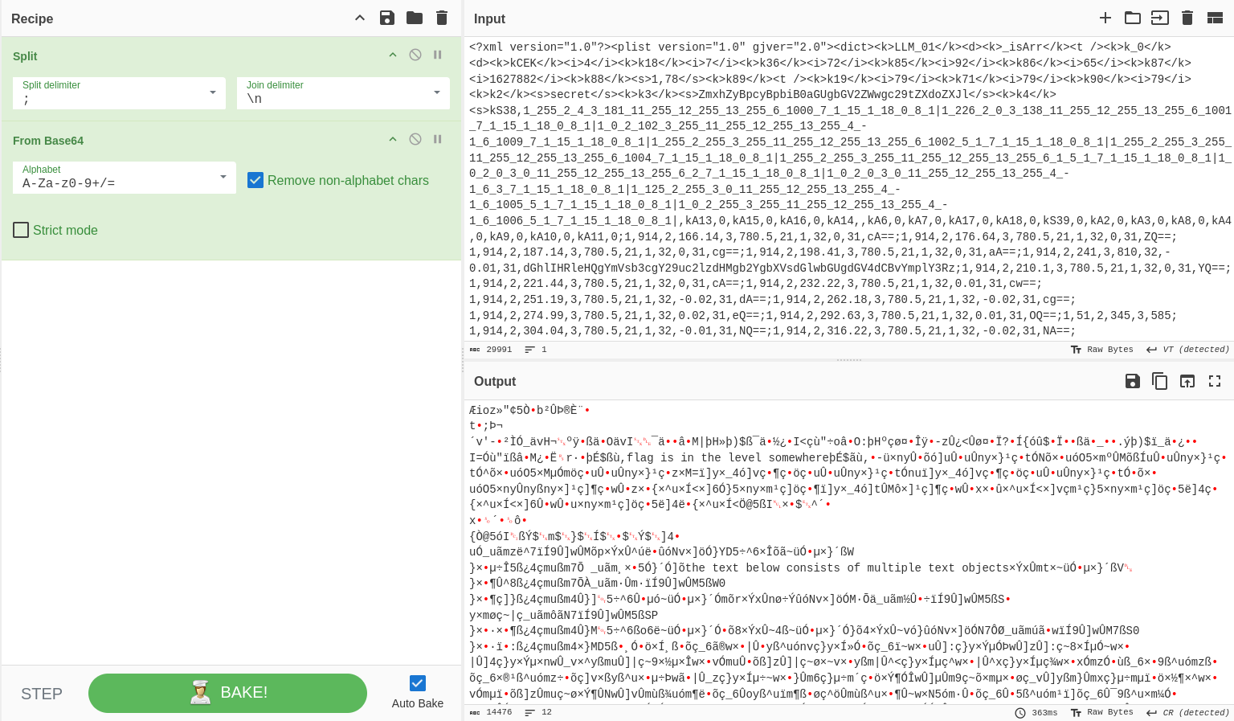This screenshot has height=721, width=1234.
Task: Save the recipe using the floppy icon
Action: coord(387,18)
